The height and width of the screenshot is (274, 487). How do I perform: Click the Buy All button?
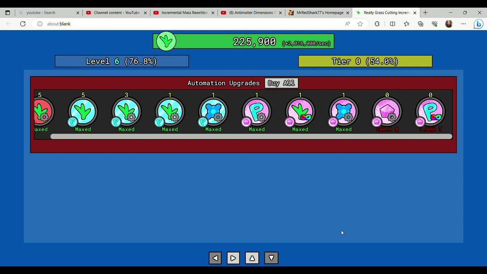point(281,83)
